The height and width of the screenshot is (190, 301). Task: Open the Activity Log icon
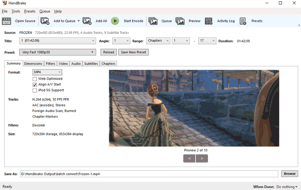coord(209,21)
